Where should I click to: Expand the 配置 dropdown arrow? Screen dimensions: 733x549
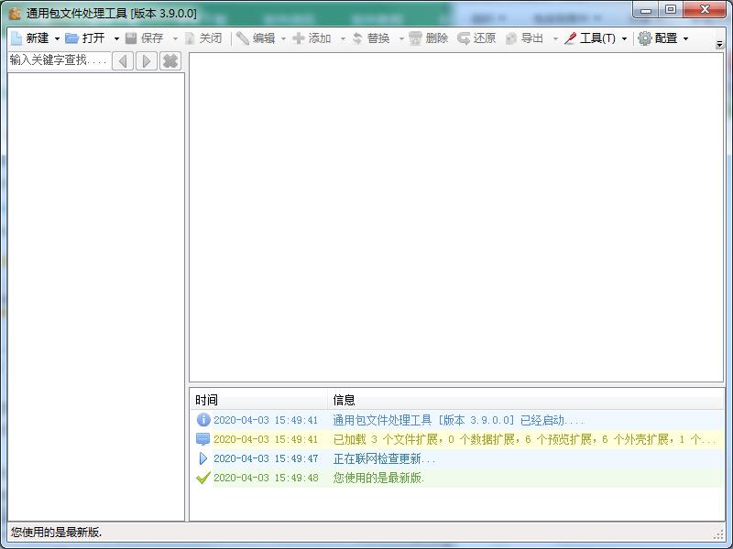pyautogui.click(x=685, y=38)
